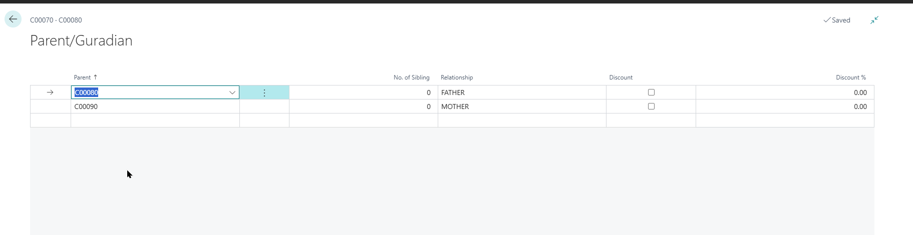Click the Saved checkmark status
The image size is (913, 235).
pos(837,20)
